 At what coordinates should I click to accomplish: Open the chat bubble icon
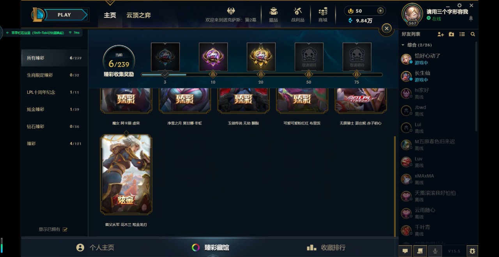(405, 251)
